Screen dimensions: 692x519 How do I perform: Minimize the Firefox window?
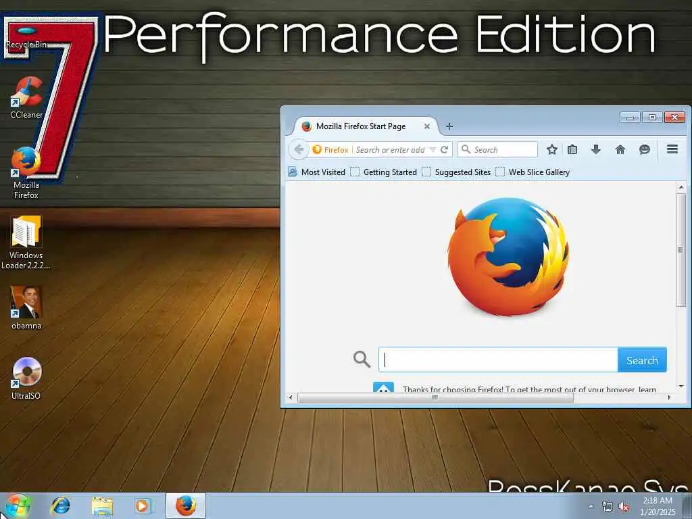(630, 118)
